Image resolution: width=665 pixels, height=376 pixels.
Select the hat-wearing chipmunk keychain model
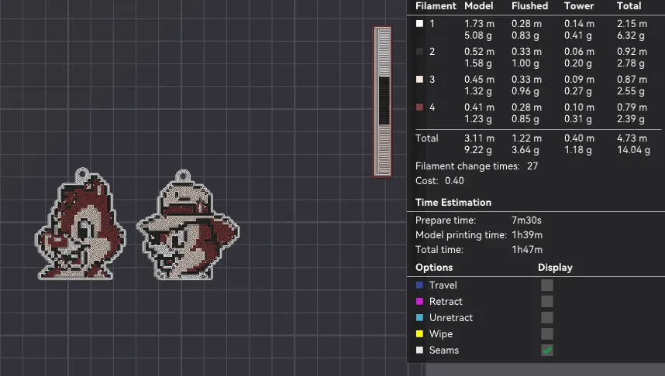188,225
